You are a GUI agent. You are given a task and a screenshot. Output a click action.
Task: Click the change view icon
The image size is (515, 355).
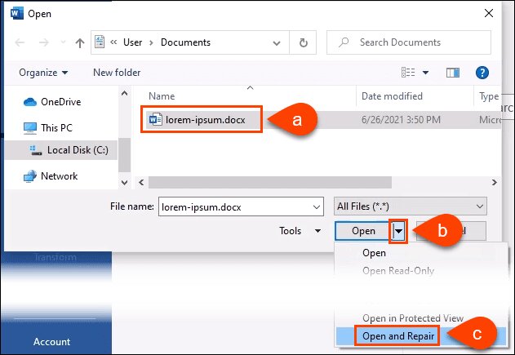408,73
